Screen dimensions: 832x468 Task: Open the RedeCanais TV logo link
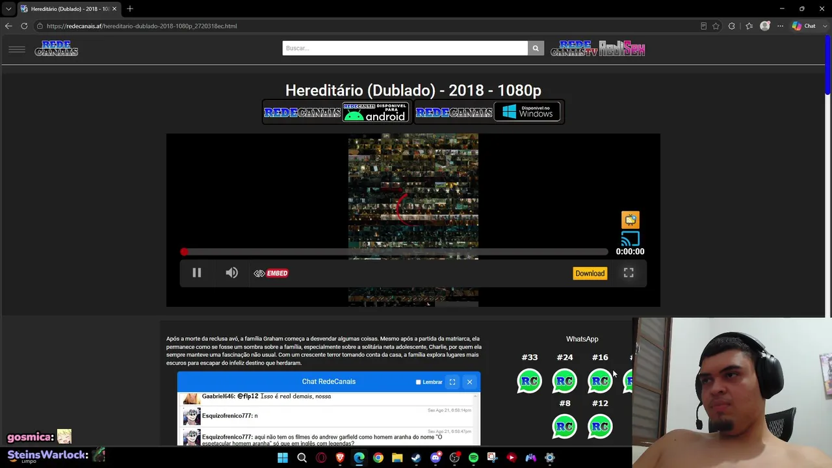574,49
